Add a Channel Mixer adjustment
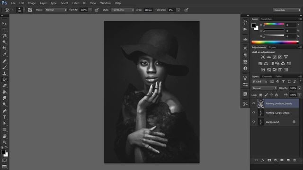The width and height of the screenshot is (303, 170). (283, 63)
